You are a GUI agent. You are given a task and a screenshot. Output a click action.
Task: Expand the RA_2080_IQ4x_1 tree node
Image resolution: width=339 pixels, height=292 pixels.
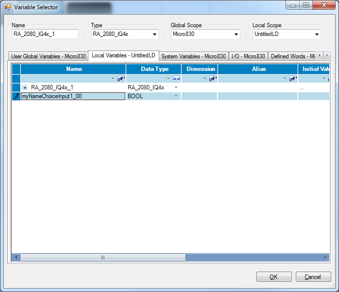coord(25,87)
